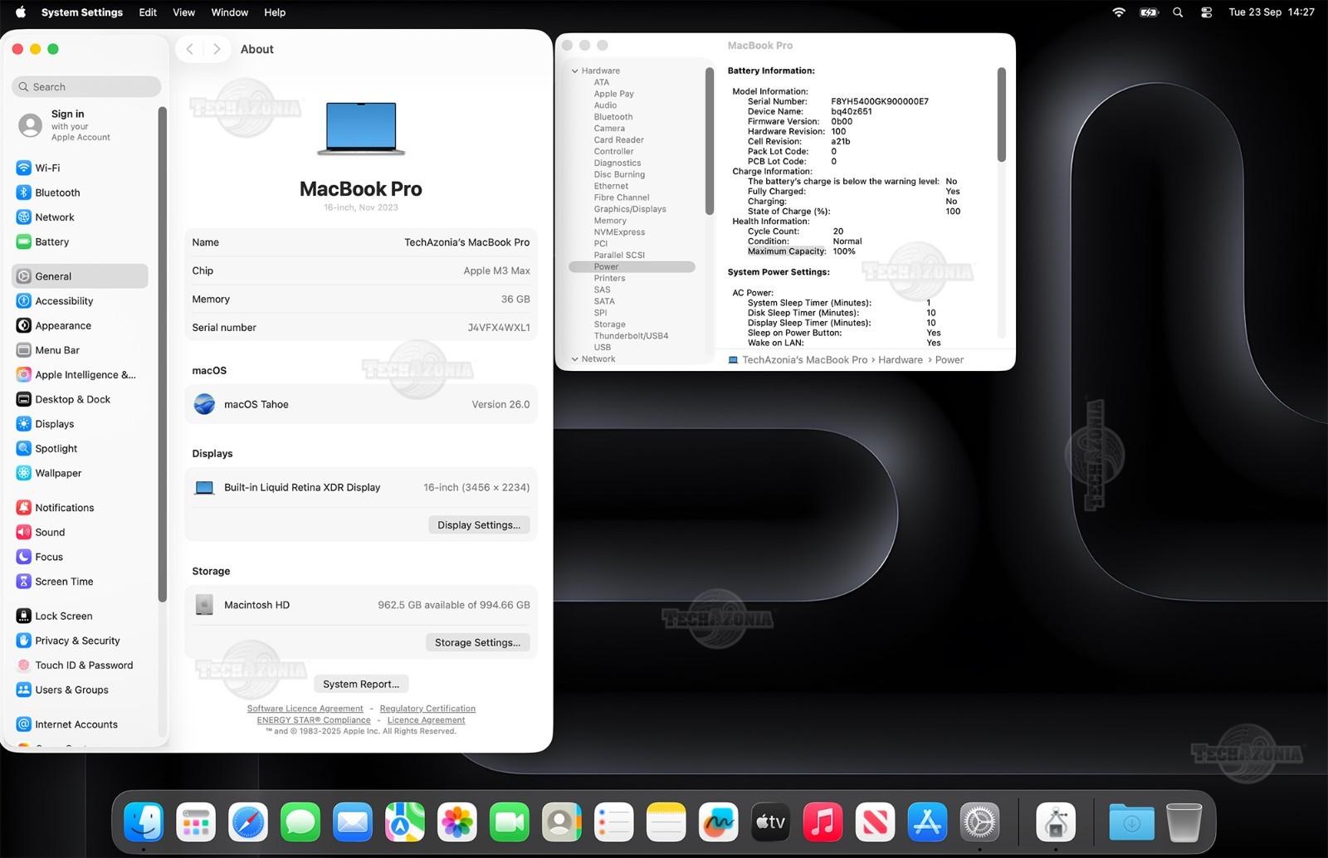Viewport: 1328px width, 858px height.
Task: Select Focus in the sidebar
Action: [x=81, y=557]
